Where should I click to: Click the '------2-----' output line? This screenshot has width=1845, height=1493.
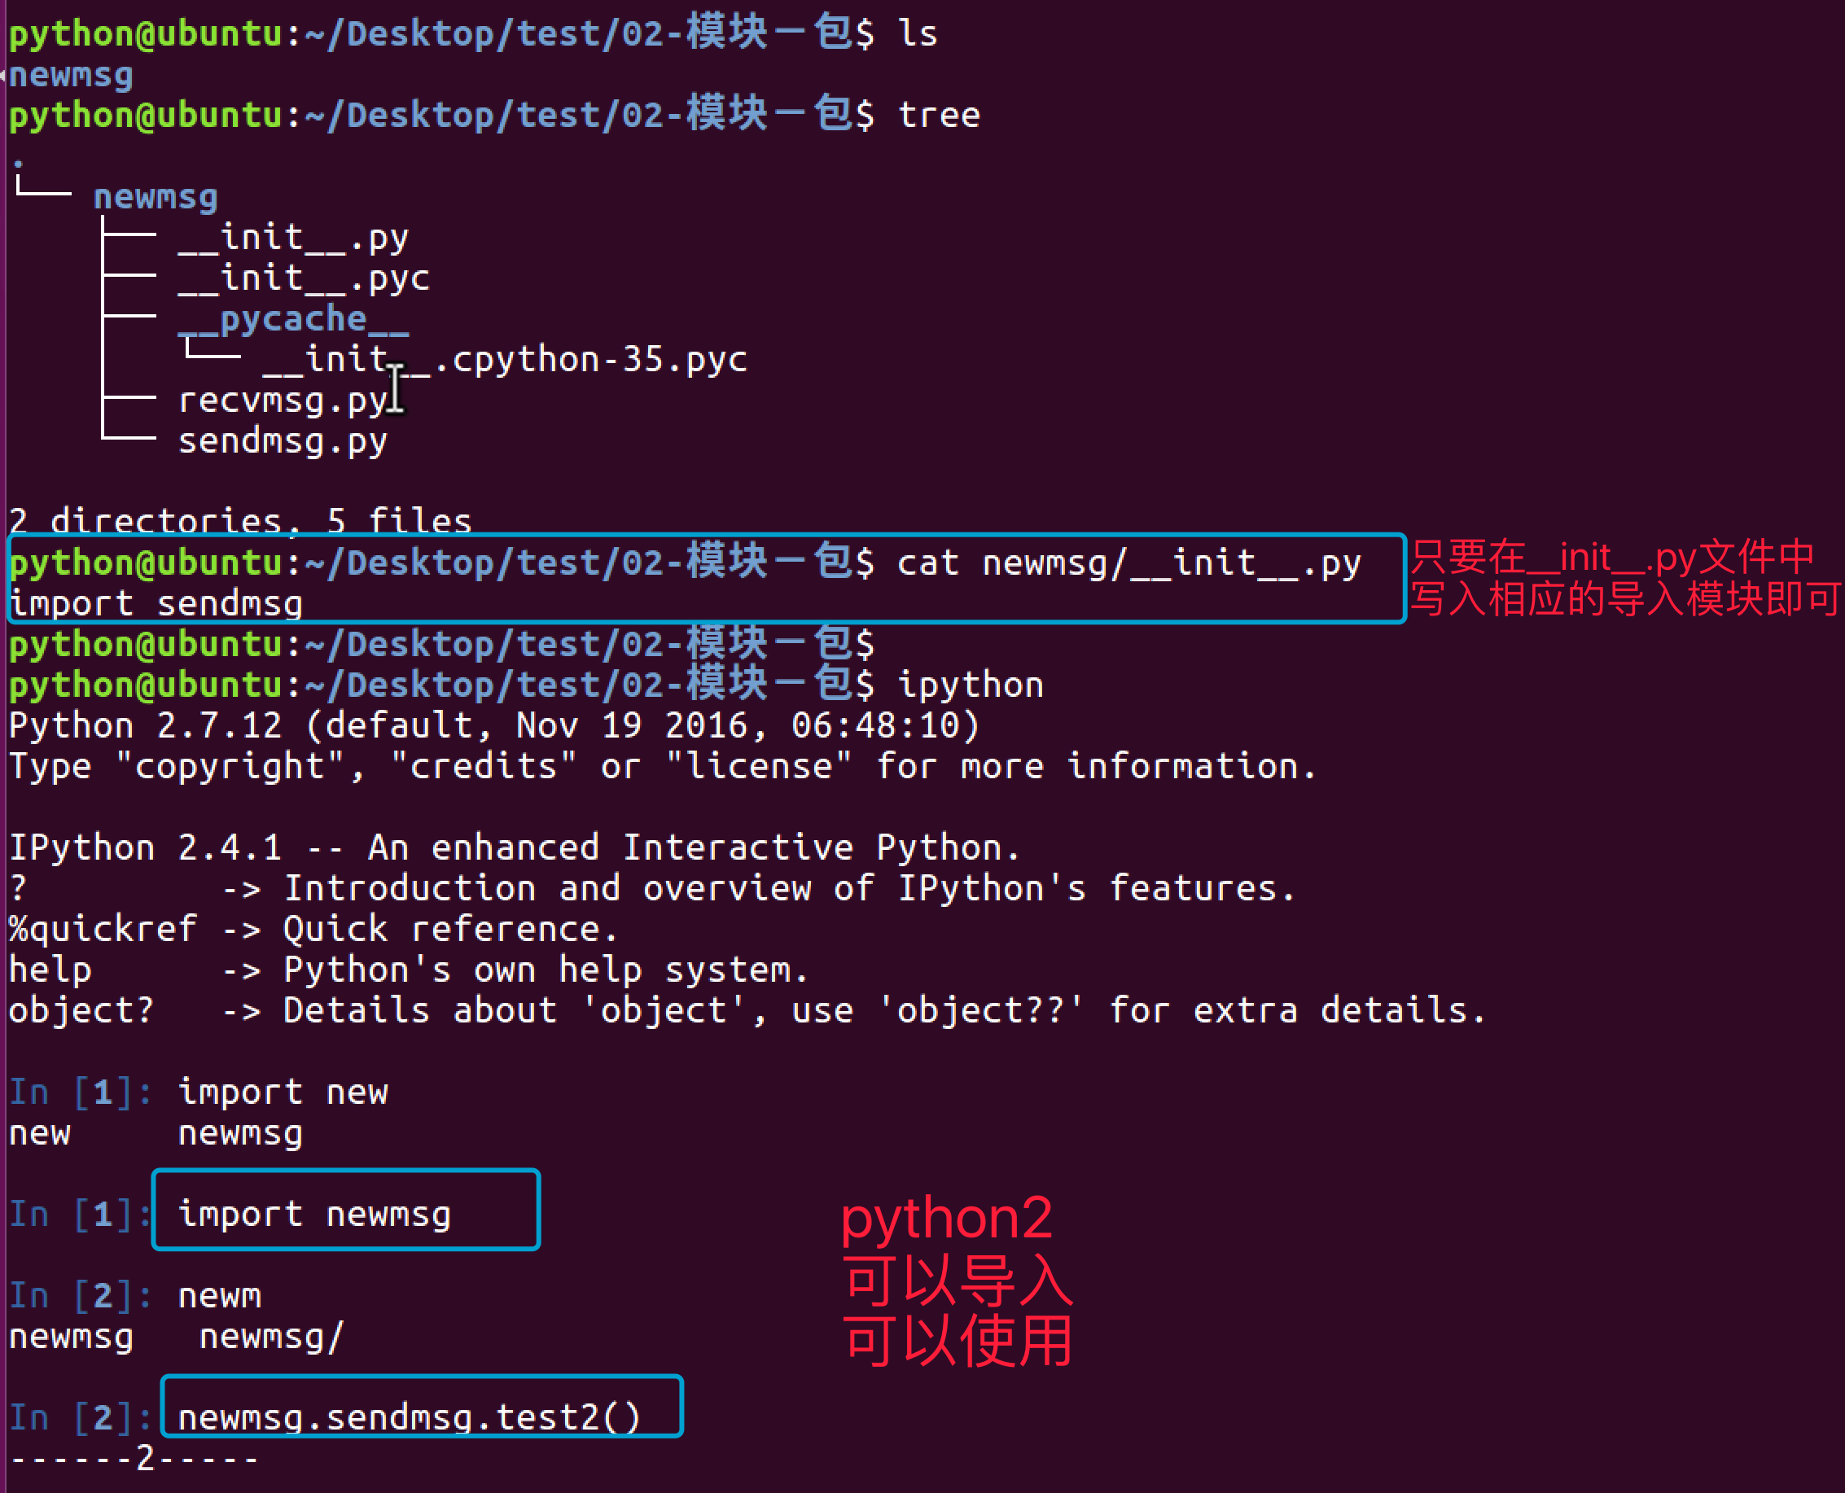[x=134, y=1459]
